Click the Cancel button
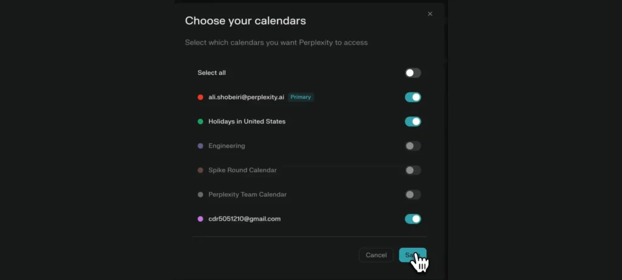Viewport: 622px width, 280px height. 376,255
